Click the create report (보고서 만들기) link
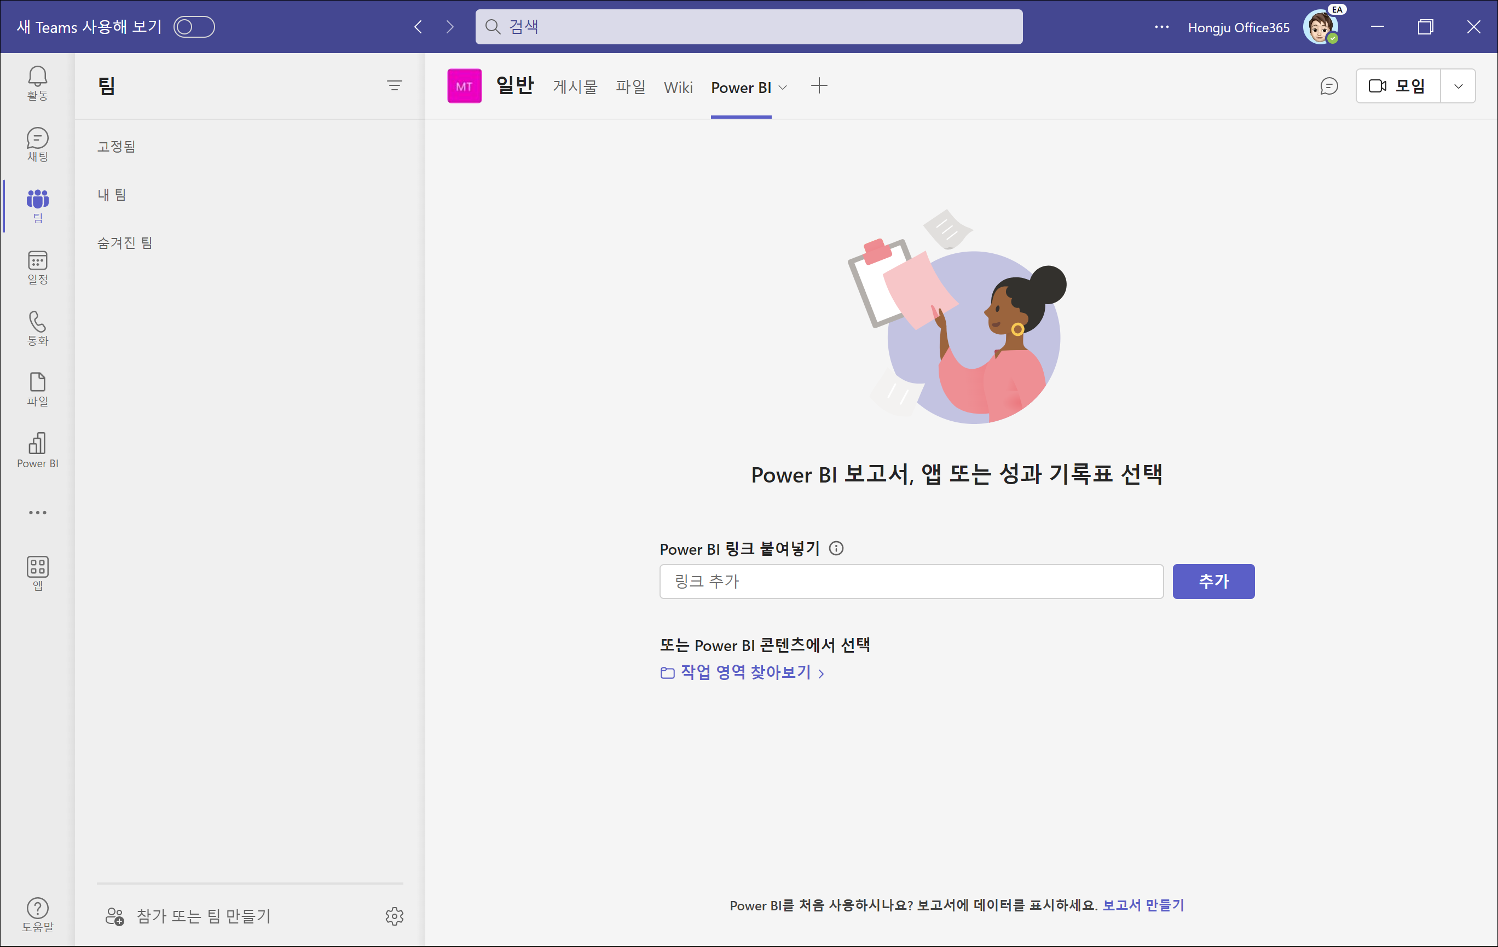Viewport: 1498px width, 947px height. pos(1143,905)
